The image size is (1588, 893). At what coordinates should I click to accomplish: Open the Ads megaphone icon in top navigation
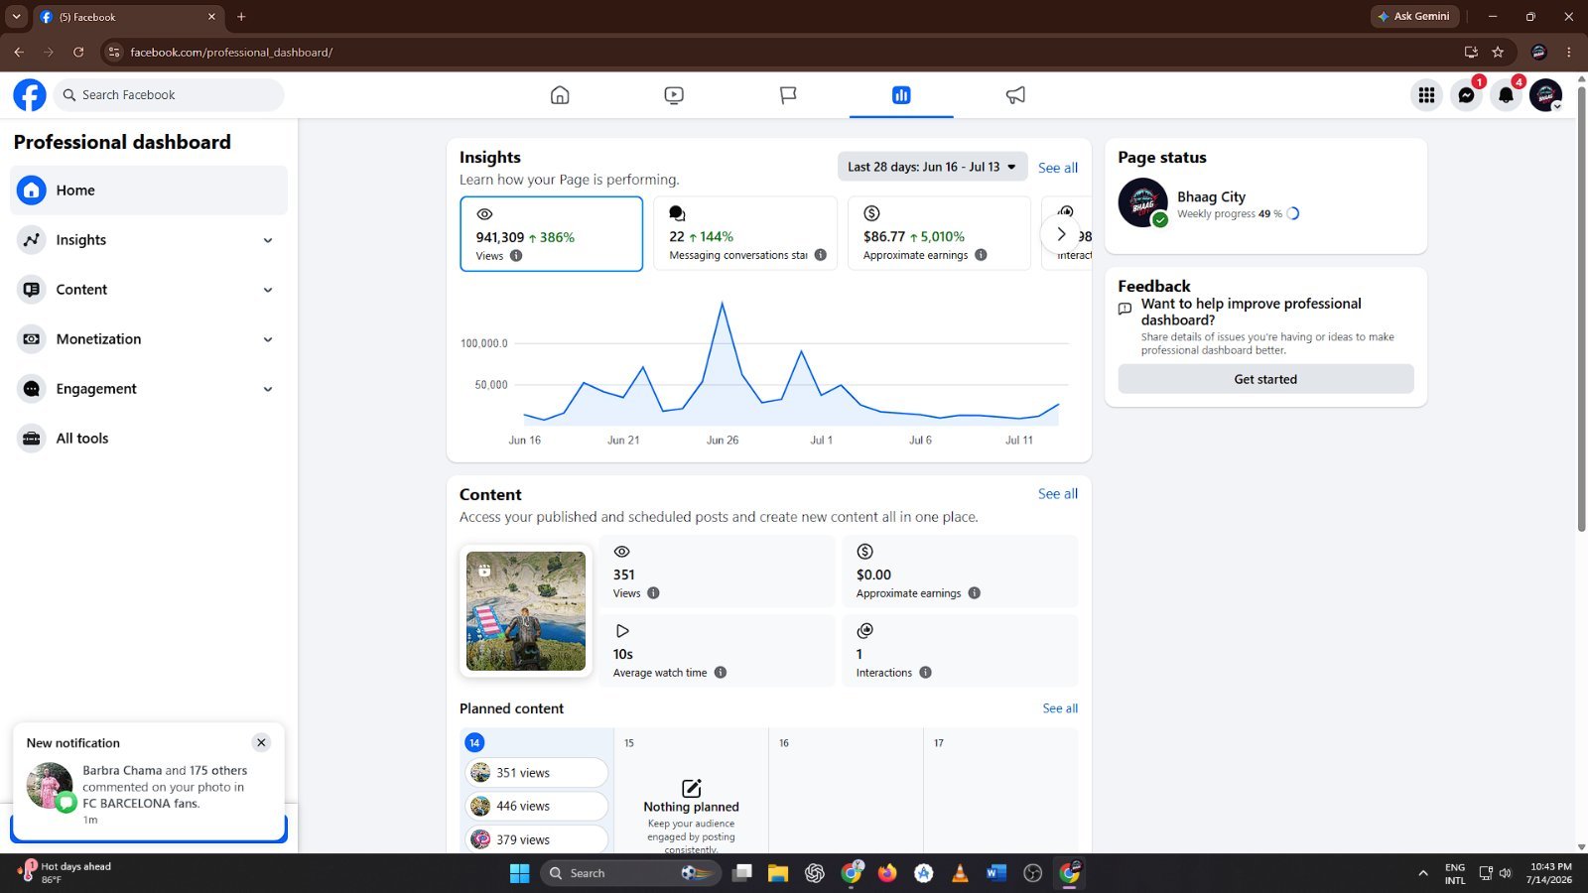(1015, 95)
